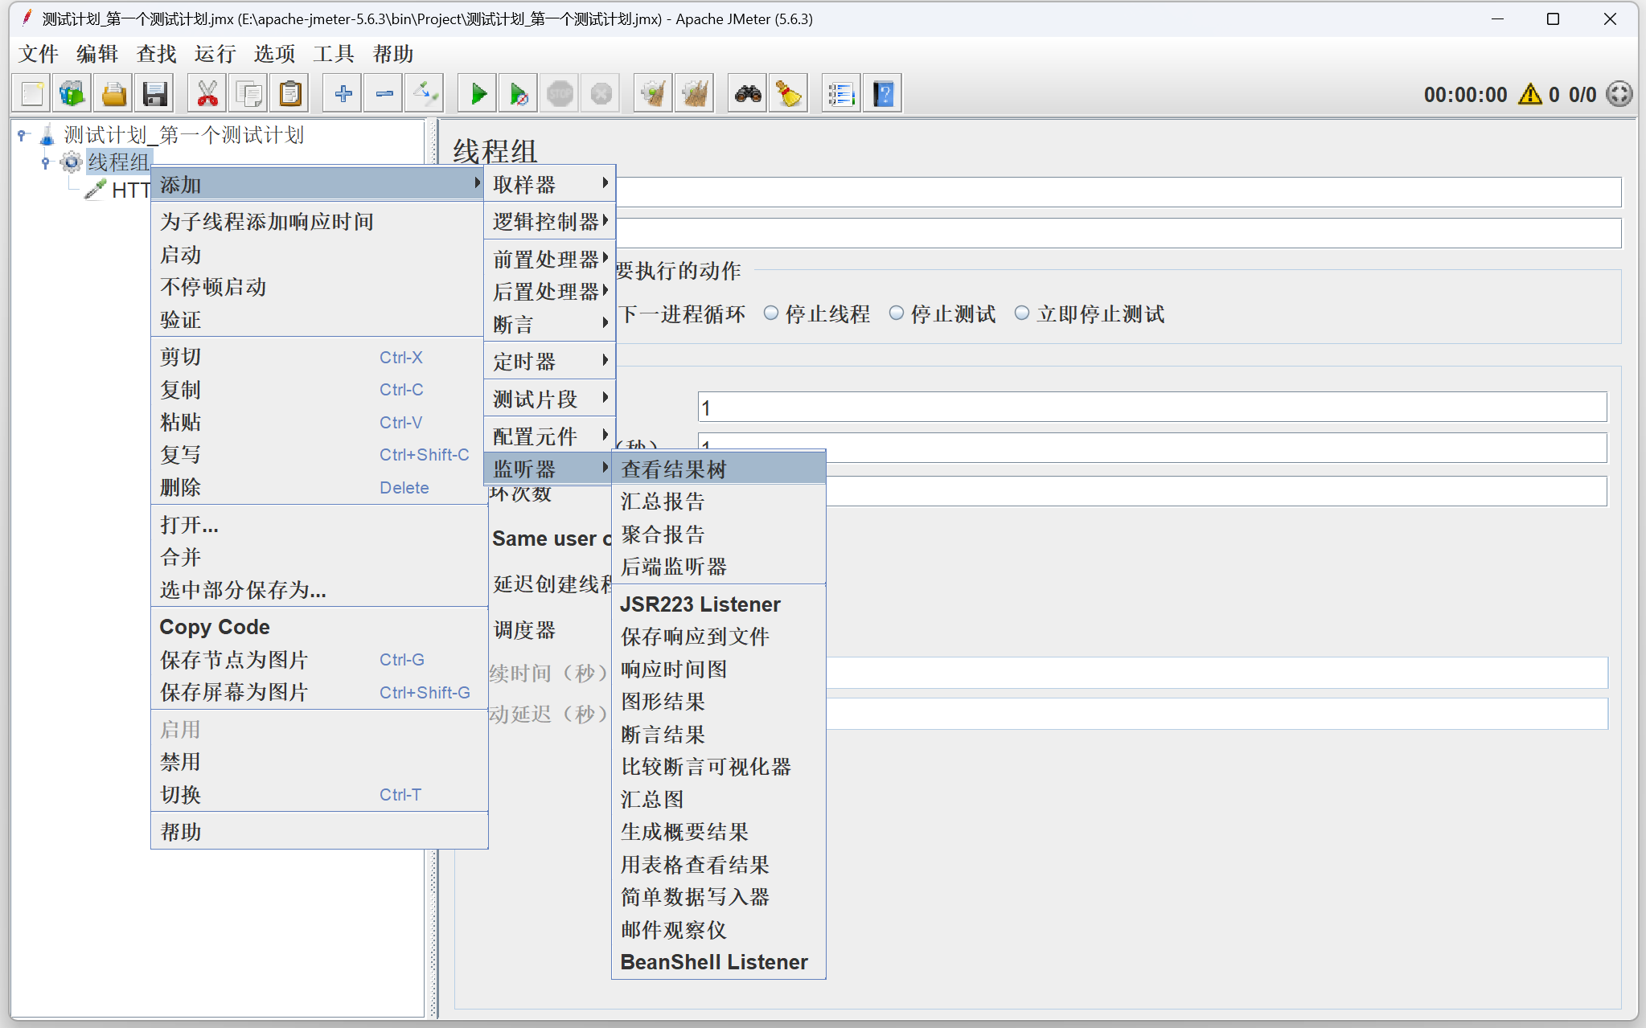
Task: Click the 00:00:00 elapsed time display
Action: point(1465,94)
